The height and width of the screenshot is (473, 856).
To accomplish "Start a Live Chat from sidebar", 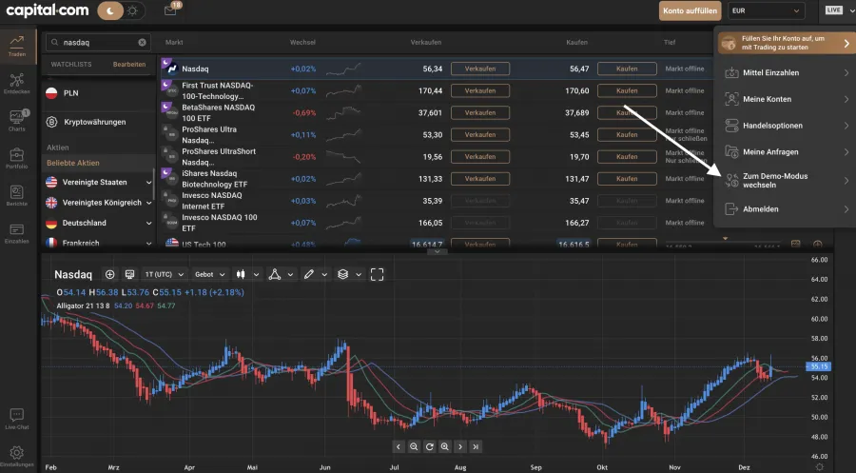I will pos(16,419).
